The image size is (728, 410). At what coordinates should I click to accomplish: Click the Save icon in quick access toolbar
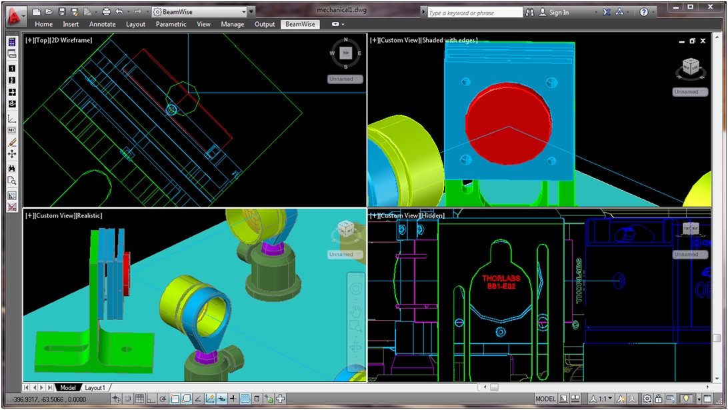(x=62, y=12)
